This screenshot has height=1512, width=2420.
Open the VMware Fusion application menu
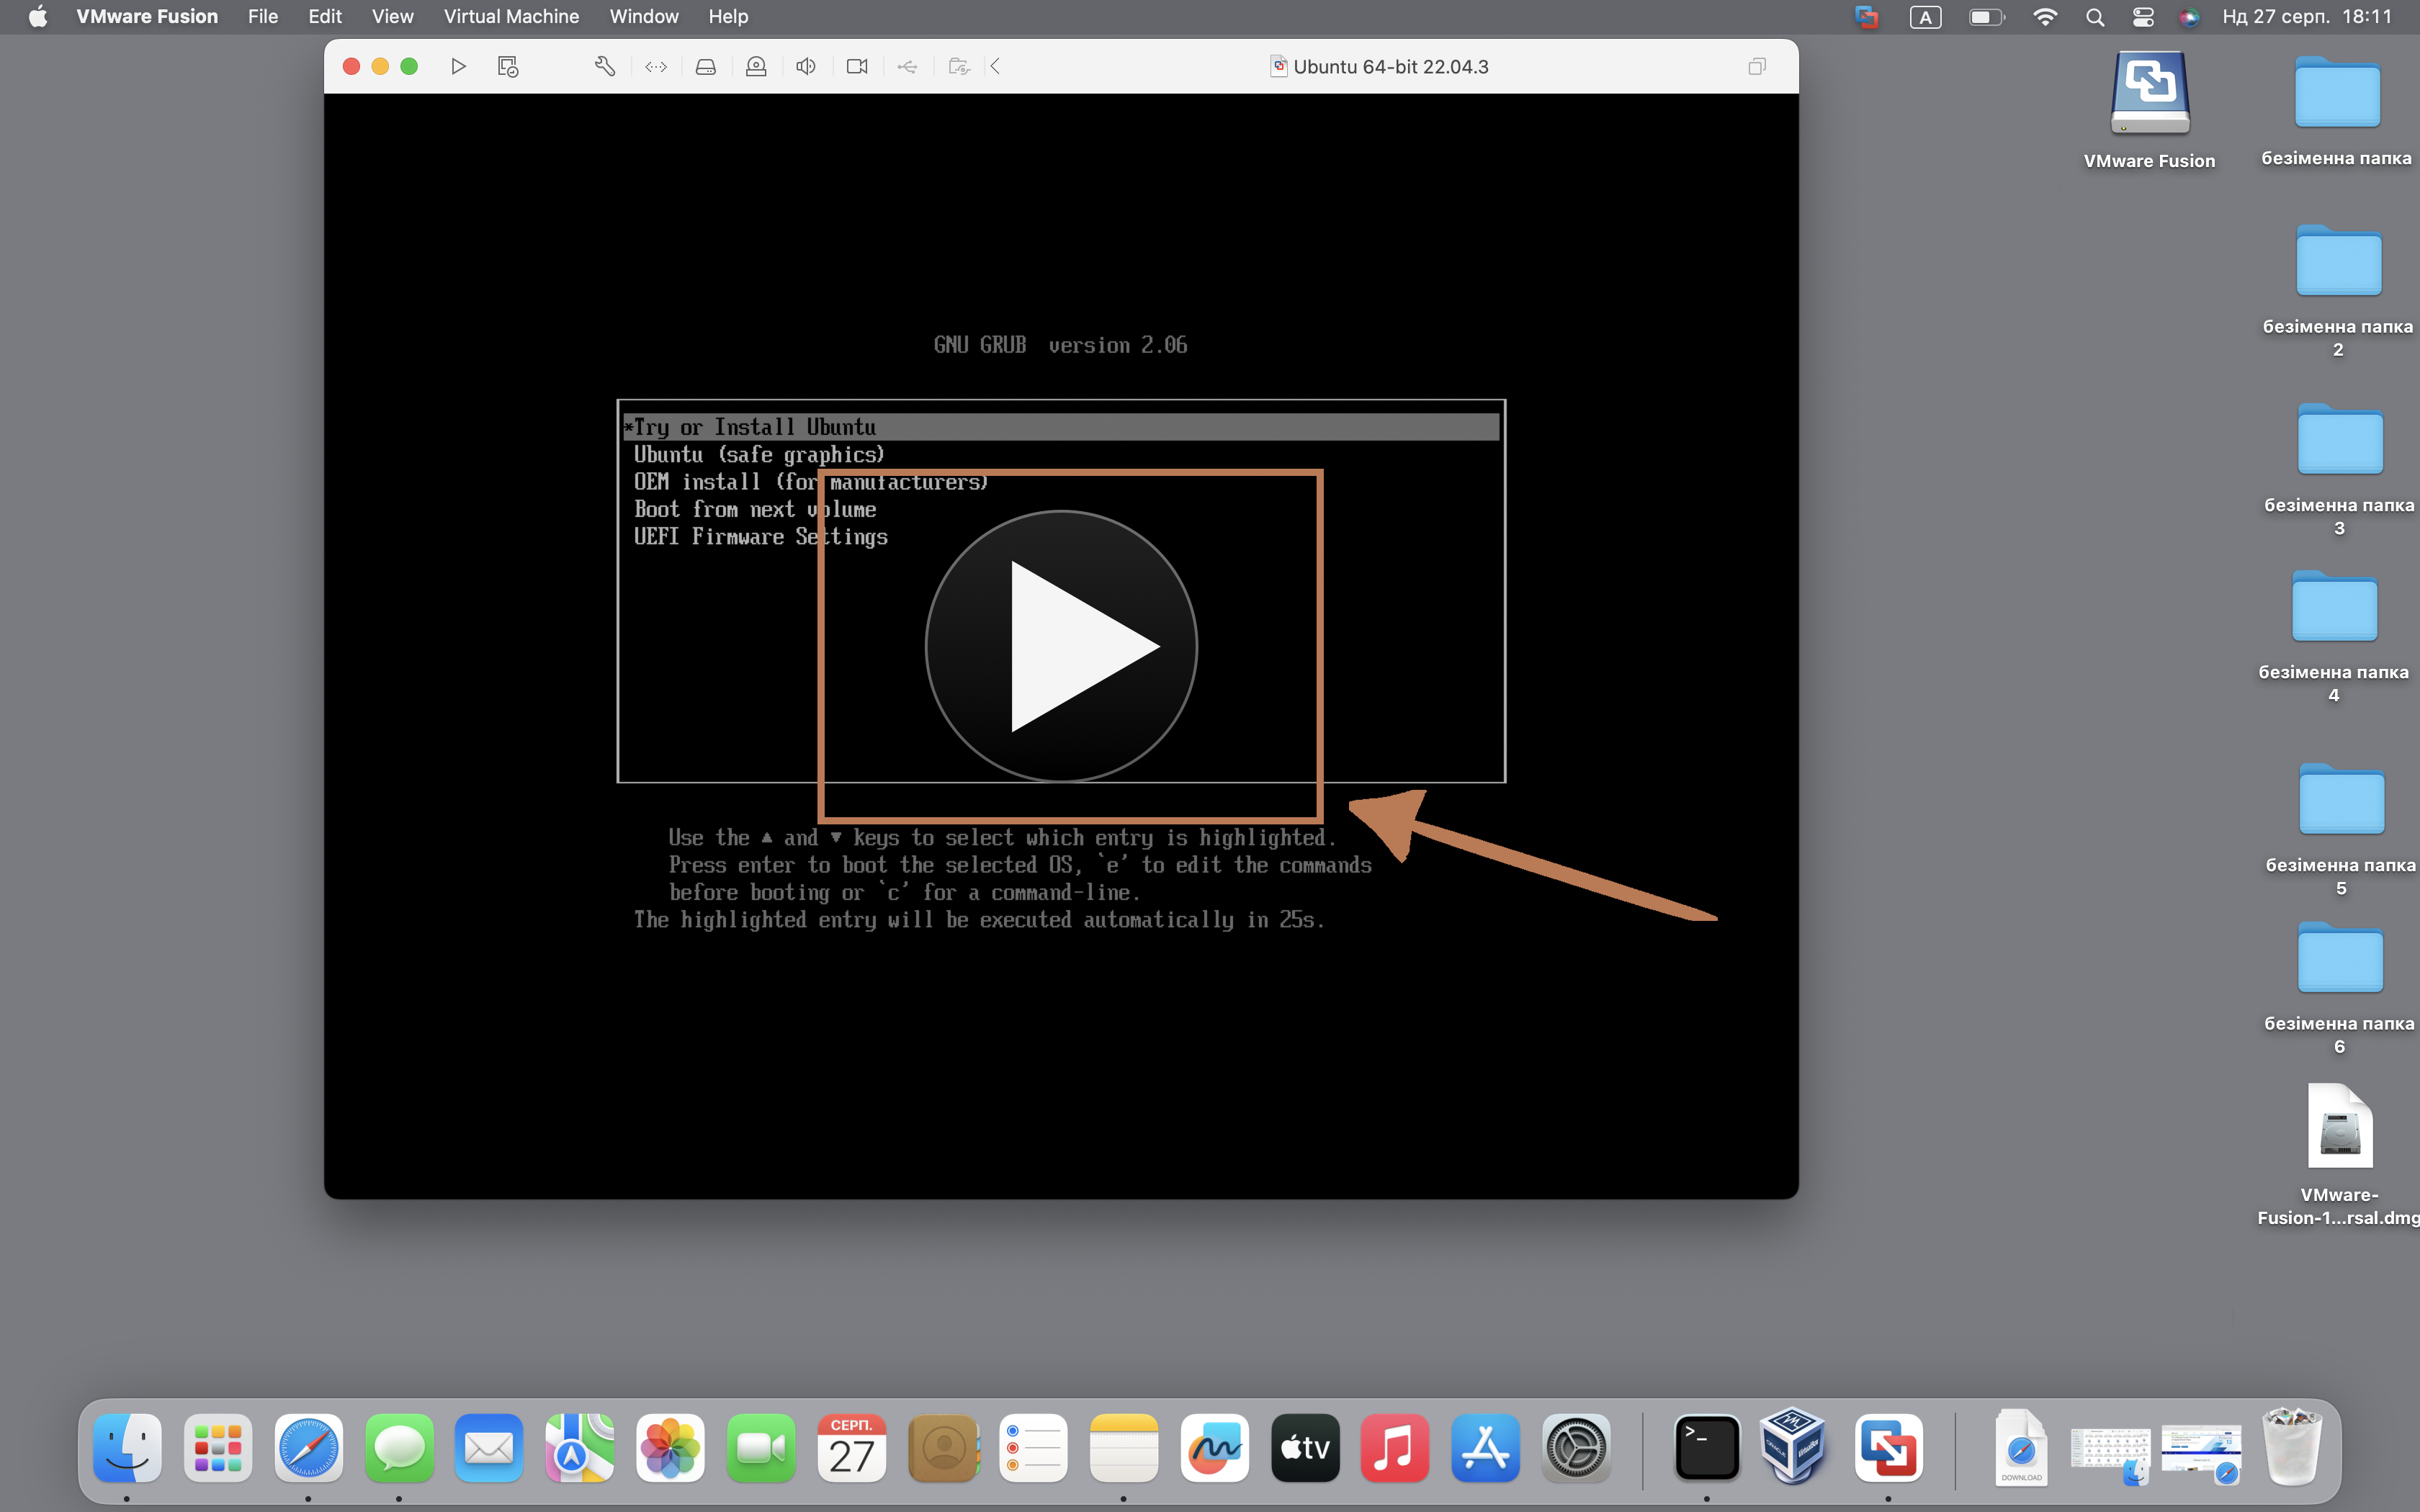pyautogui.click(x=147, y=16)
